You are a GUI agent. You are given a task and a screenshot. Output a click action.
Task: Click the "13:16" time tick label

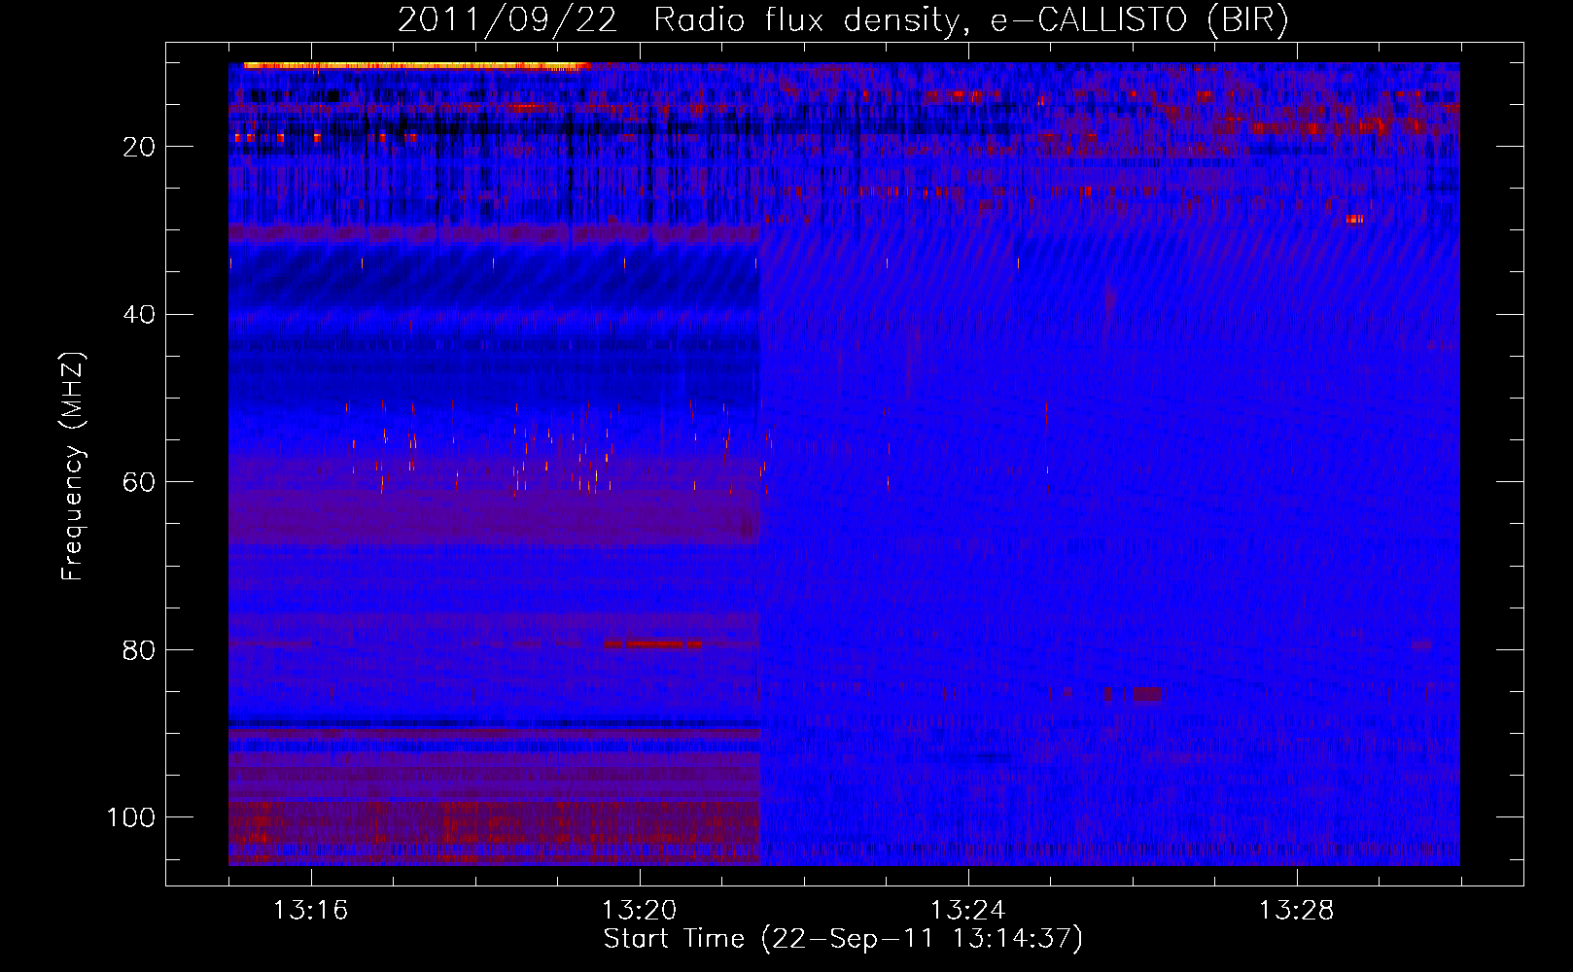point(310,911)
